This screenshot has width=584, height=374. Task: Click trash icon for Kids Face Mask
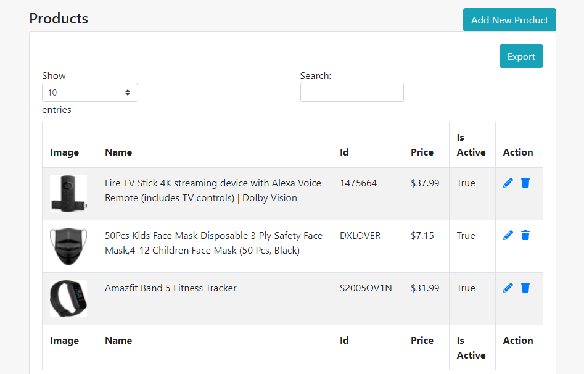[525, 235]
